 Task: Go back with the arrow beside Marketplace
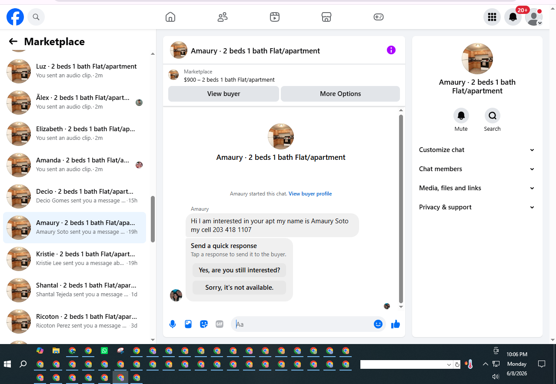pos(13,42)
